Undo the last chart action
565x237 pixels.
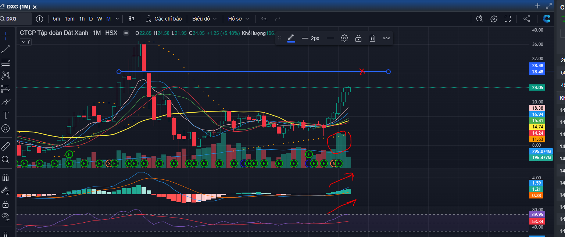tap(264, 19)
